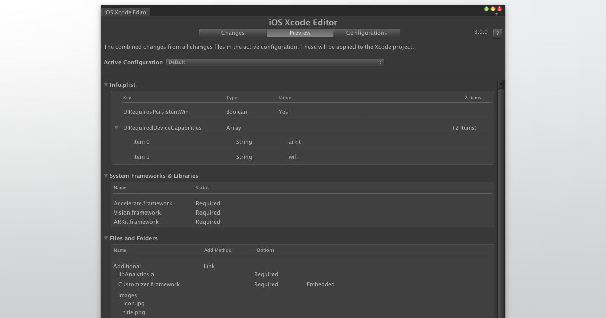Click the collapse triangle next to Info.plist

[x=106, y=84]
